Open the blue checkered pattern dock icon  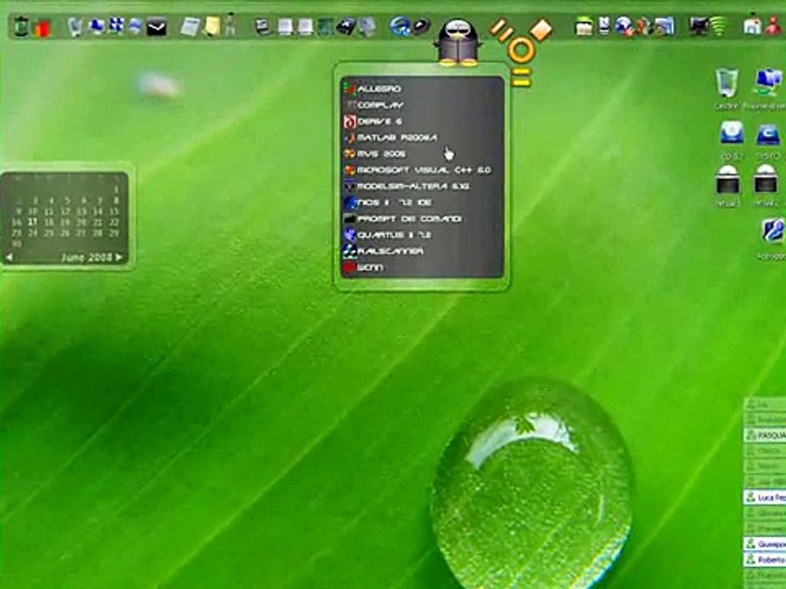point(115,26)
